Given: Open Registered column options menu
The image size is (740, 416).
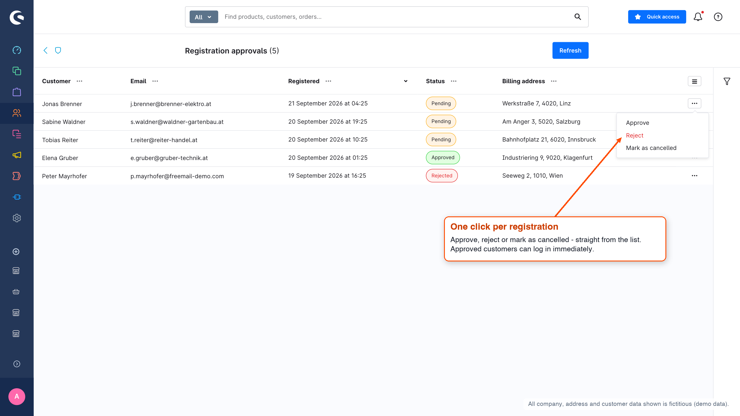Looking at the screenshot, I should [328, 81].
